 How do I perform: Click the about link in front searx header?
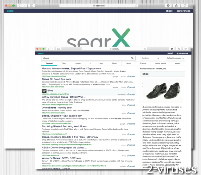pyautogui.click(x=170, y=53)
